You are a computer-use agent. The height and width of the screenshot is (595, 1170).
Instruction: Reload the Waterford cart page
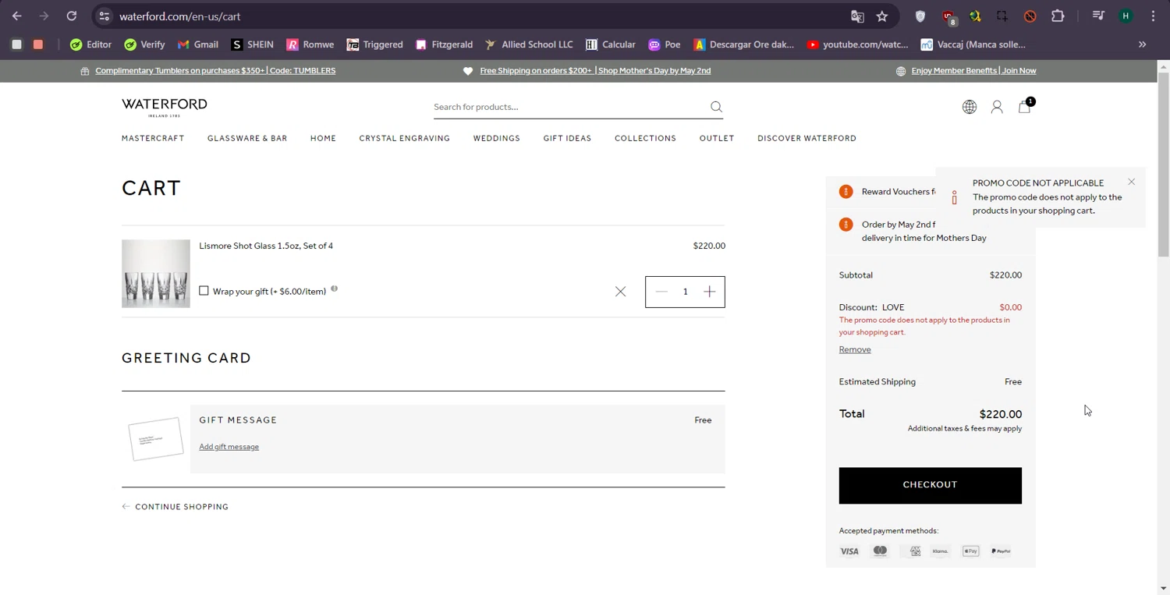click(71, 16)
